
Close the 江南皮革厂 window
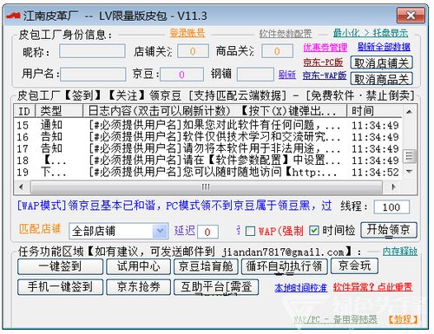[411, 16]
